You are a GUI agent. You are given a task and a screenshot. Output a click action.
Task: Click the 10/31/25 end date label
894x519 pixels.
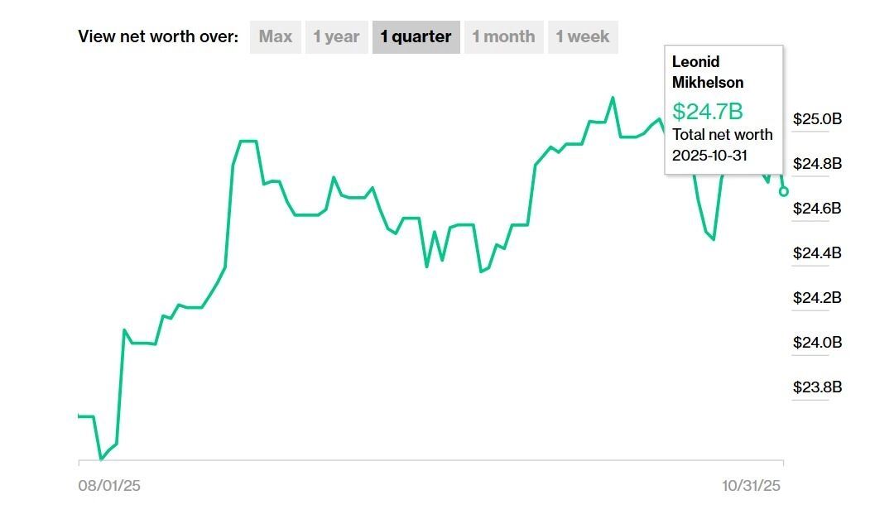[751, 486]
